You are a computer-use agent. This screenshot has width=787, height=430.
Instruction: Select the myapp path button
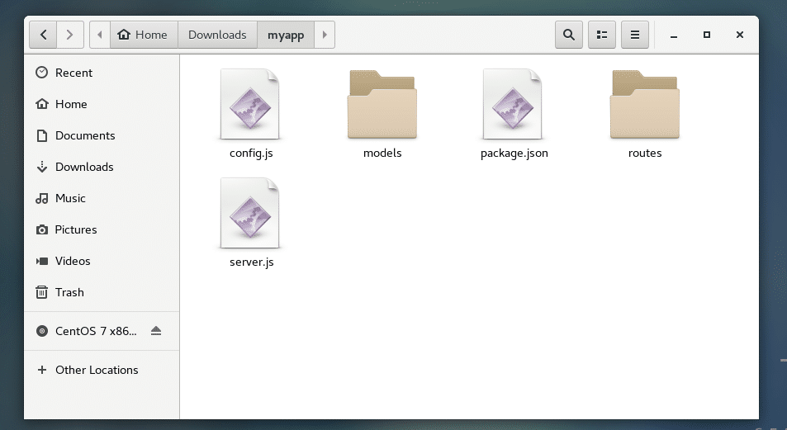pos(286,35)
